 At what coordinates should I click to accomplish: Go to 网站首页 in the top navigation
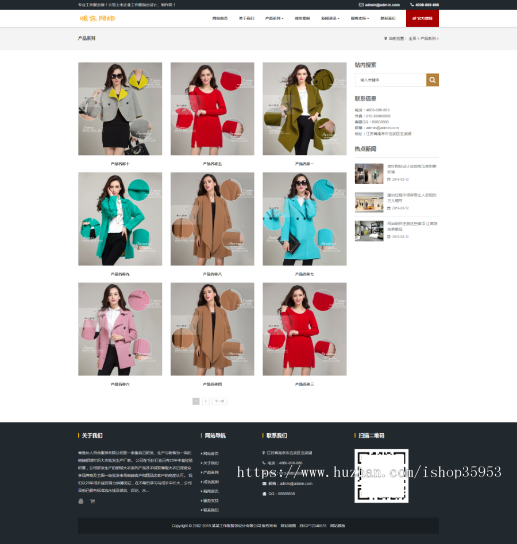pos(220,18)
